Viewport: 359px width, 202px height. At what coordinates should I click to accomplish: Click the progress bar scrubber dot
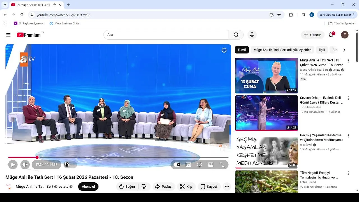pyautogui.click(x=37, y=157)
